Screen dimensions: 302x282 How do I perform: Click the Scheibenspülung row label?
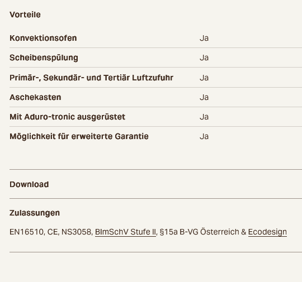click(44, 58)
